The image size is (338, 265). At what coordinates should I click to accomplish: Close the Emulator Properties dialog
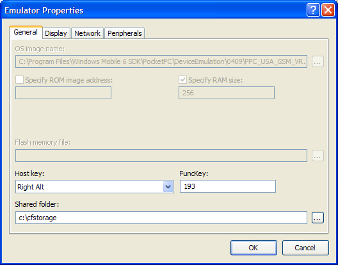pos(328,10)
